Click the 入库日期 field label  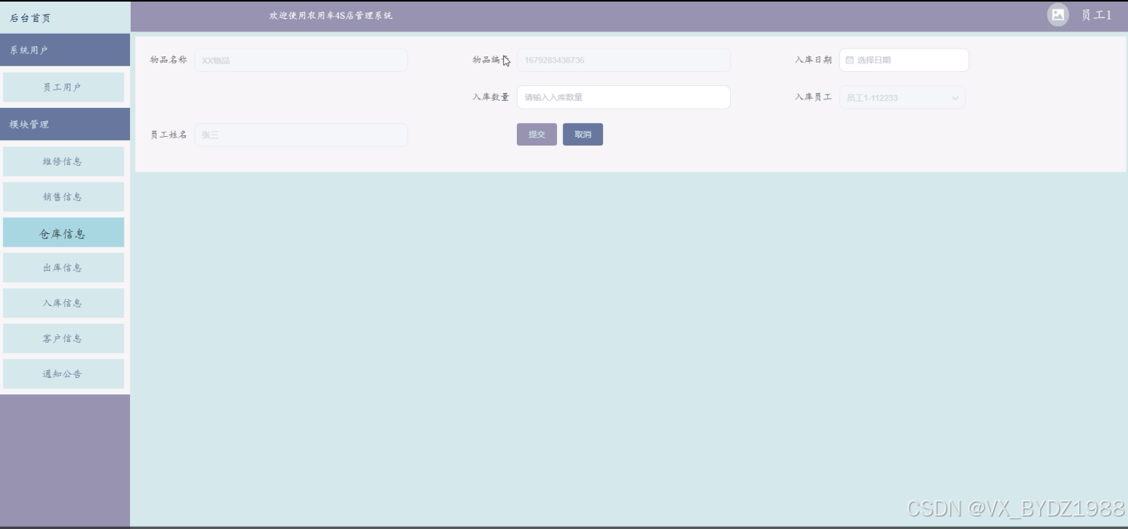pos(813,60)
